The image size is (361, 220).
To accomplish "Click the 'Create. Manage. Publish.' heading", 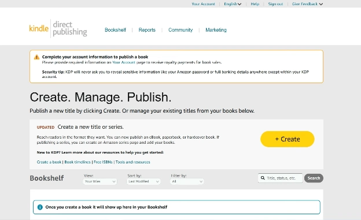I will [x=101, y=97].
